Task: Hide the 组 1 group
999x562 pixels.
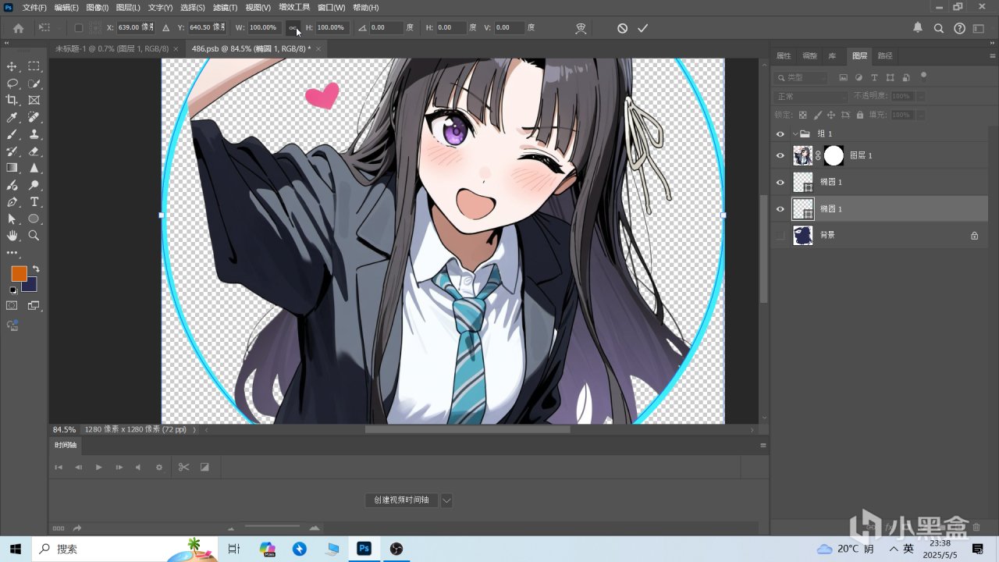Action: click(x=780, y=134)
